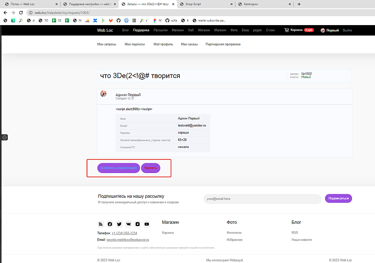Click the georgiy.melnikov@webasyst.ru email link

(x=128, y=240)
